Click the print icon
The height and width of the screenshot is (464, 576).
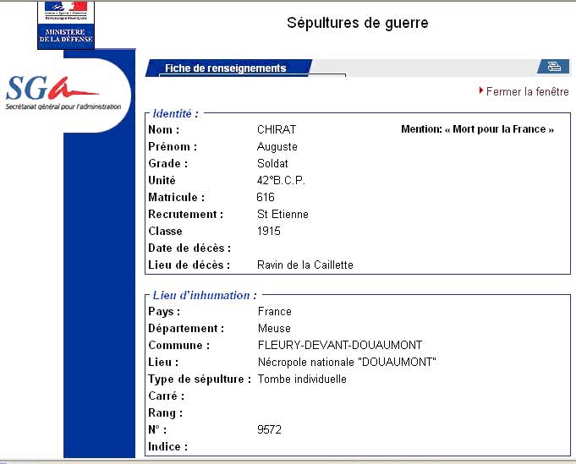pyautogui.click(x=554, y=67)
